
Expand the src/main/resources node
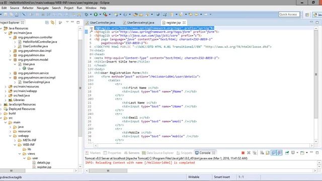(6, 86)
